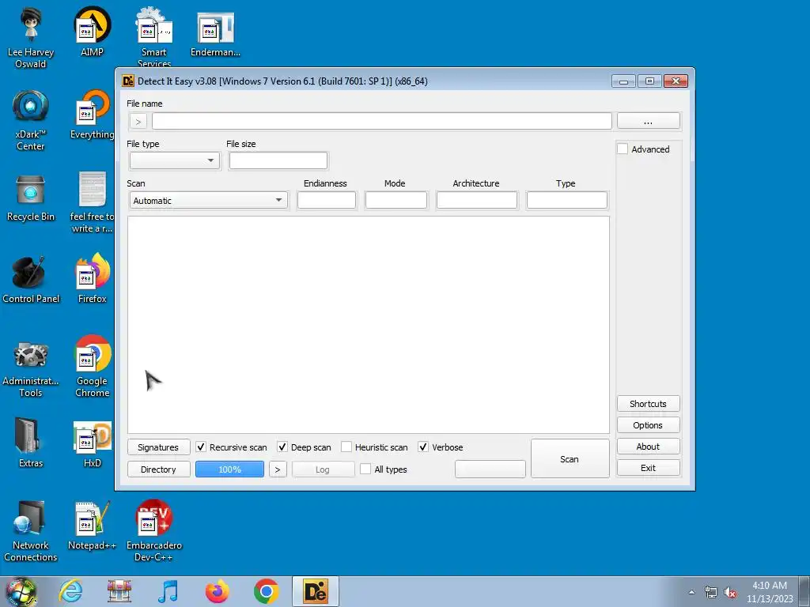Launch Chrome from the taskbar
Screen dimensions: 810x607
pos(266,591)
